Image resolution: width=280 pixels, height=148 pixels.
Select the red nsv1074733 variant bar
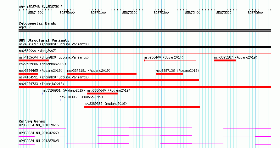[x=145, y=87]
